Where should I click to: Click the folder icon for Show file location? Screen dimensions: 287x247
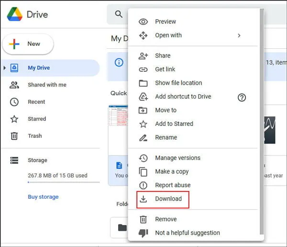pos(143,83)
